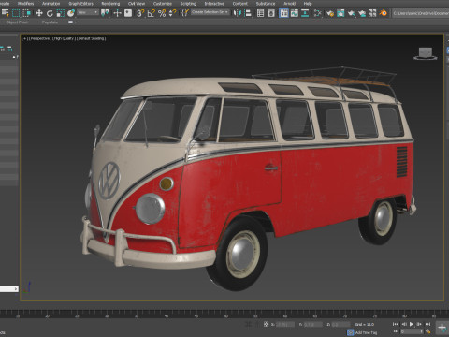This screenshot has width=449, height=337.
Task: Choose the Rectangular Selection Region tool
Action: coord(16,13)
